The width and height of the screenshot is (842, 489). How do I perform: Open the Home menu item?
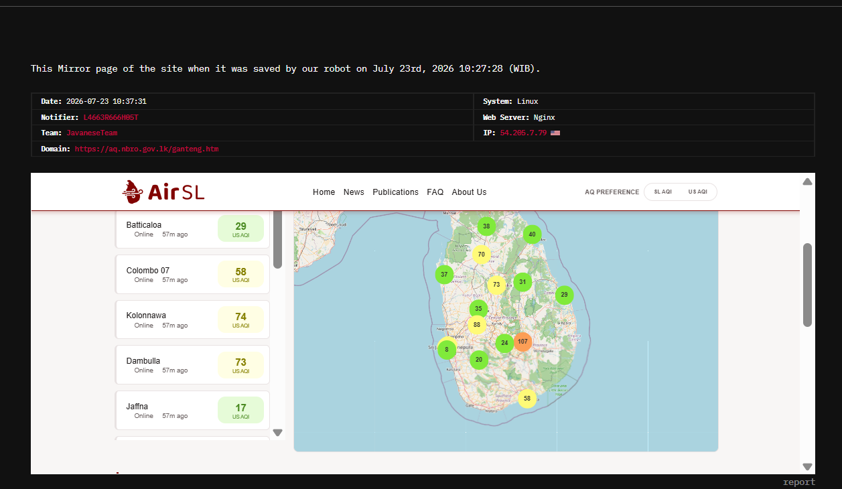pyautogui.click(x=324, y=192)
